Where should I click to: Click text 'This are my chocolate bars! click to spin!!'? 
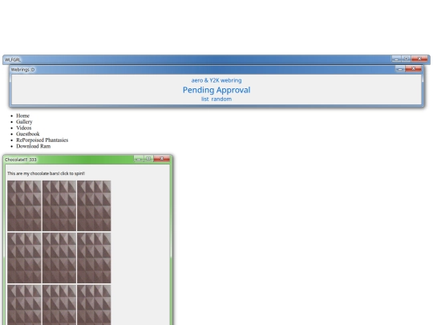[x=47, y=173]
